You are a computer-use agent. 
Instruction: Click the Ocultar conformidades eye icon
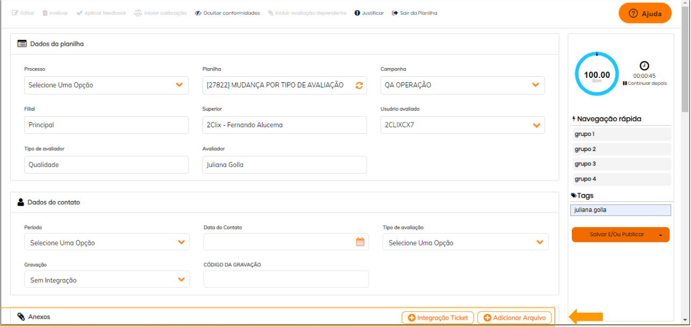click(x=198, y=13)
